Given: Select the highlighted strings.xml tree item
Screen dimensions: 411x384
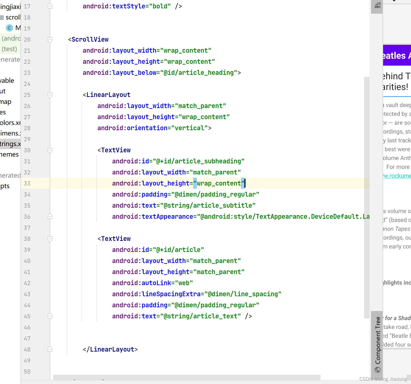Looking at the screenshot, I should click(x=10, y=144).
